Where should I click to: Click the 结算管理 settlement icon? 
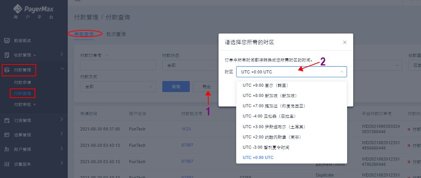point(7,135)
